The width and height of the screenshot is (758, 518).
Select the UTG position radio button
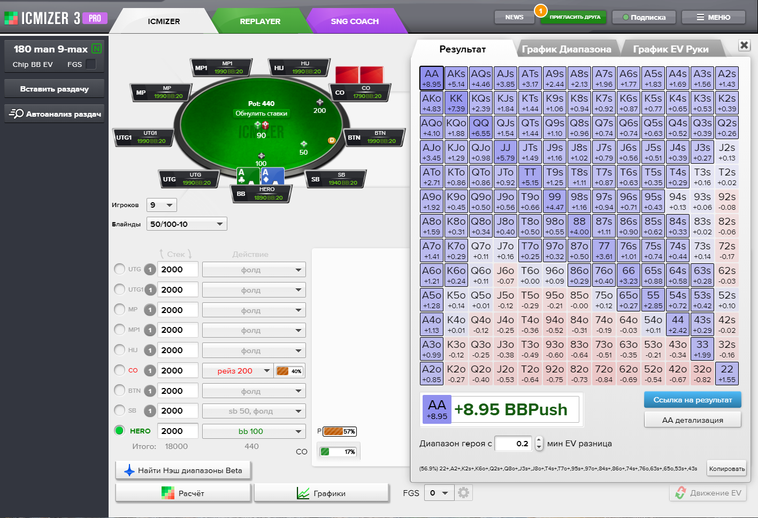tap(120, 269)
